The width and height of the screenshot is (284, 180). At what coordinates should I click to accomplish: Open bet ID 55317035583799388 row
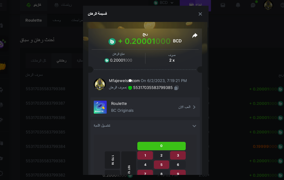point(45,89)
